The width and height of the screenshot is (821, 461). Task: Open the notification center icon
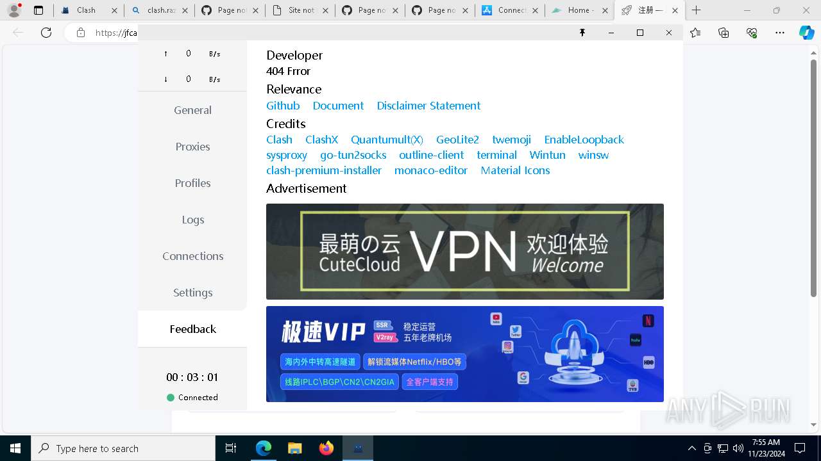(x=800, y=448)
